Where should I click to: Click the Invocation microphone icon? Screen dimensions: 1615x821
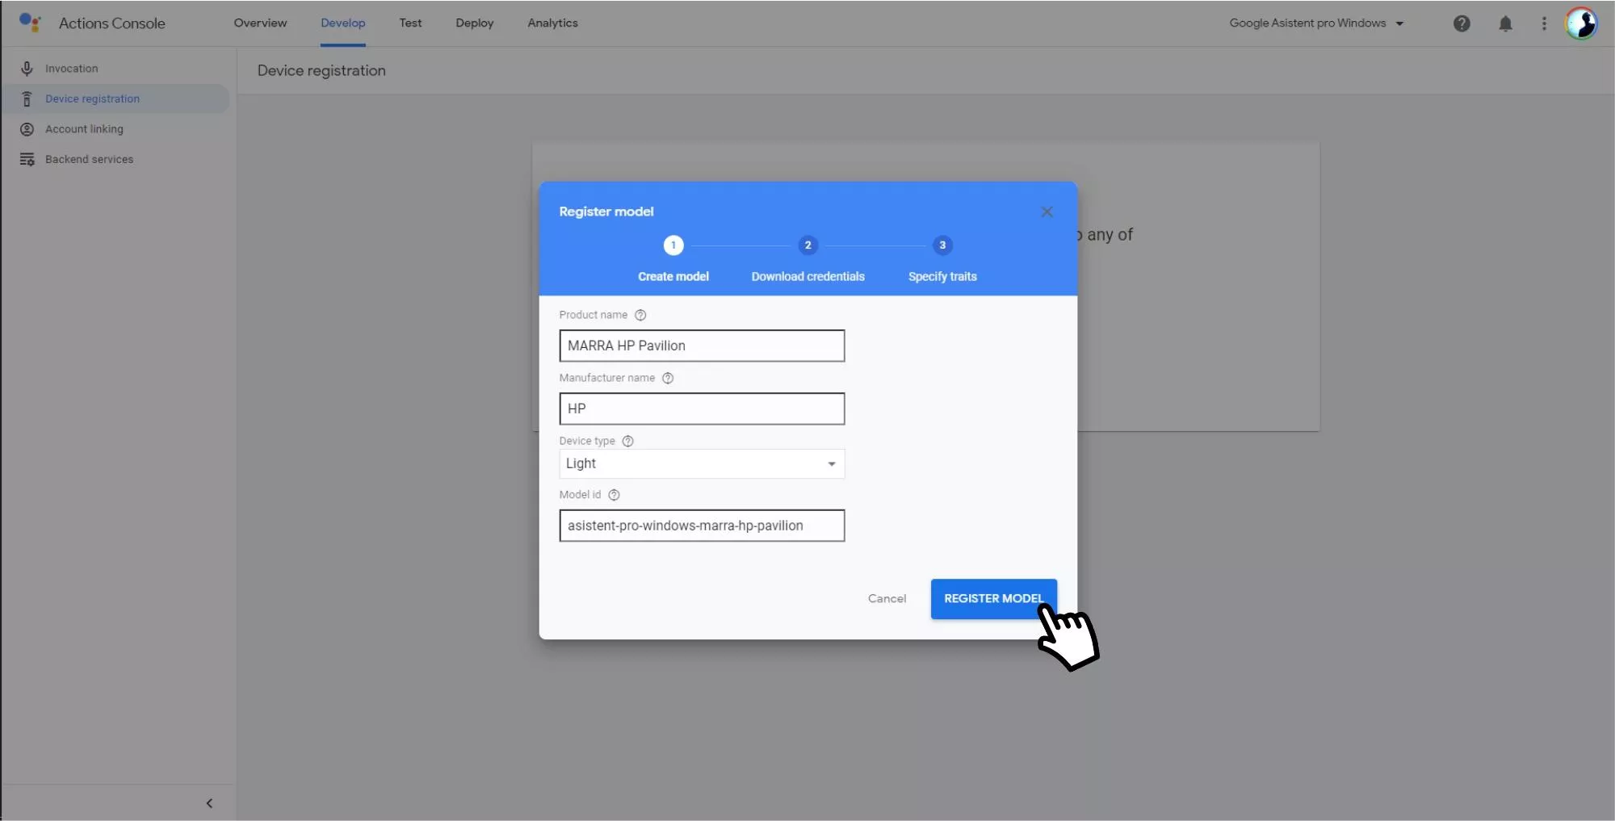click(27, 69)
